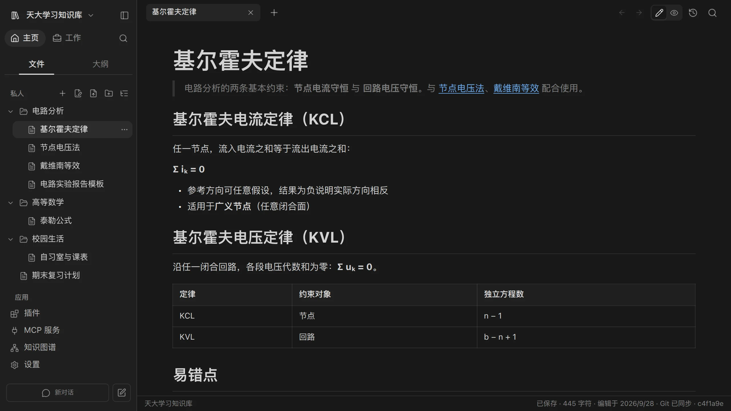Open MCP 服务 page
This screenshot has height=411, width=731.
(x=35, y=330)
